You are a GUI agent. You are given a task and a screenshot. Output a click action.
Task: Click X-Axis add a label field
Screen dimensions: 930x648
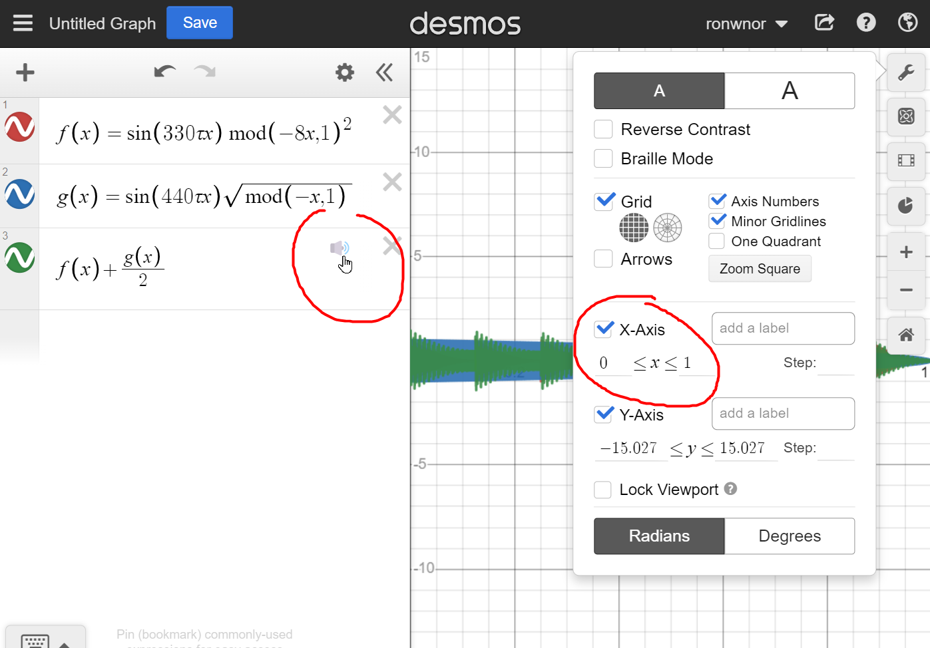(783, 329)
